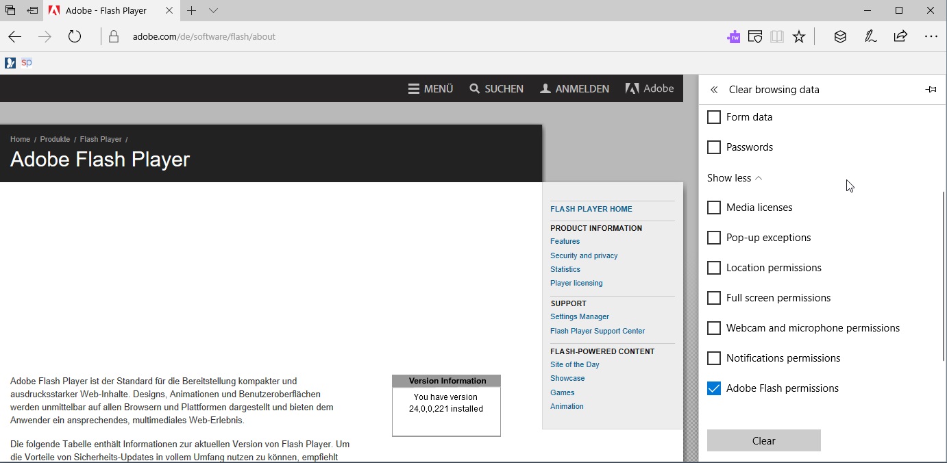Open Produkte breadcrumb link
Screen dimensions: 947x463
pos(55,139)
